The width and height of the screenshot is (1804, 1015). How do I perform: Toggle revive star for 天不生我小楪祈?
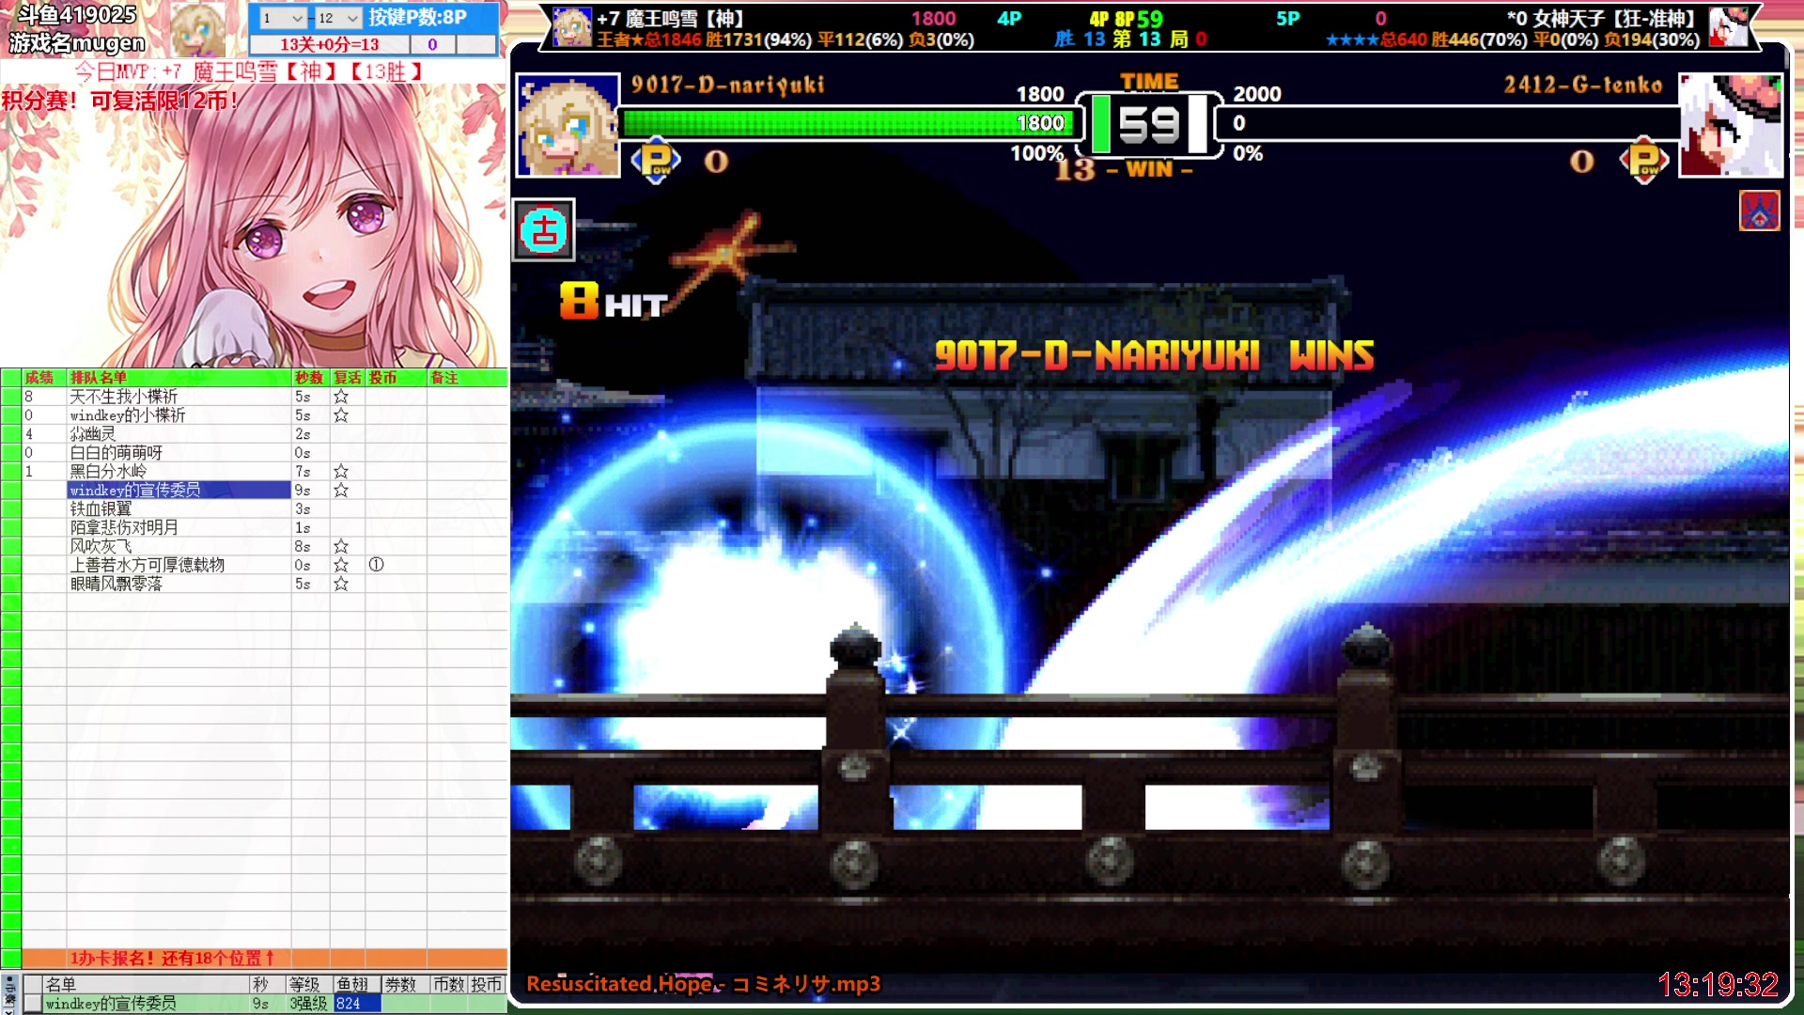click(341, 397)
